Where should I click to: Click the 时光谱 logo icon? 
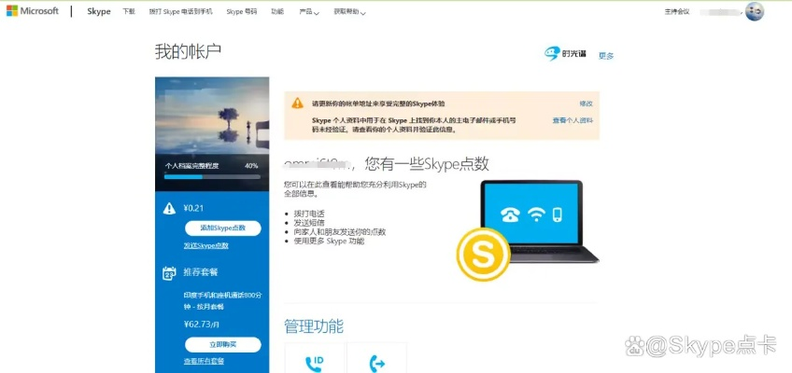pyautogui.click(x=565, y=54)
